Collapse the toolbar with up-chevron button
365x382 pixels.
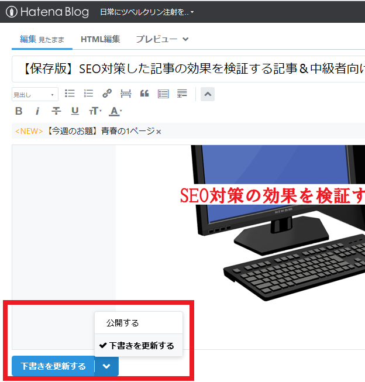[208, 94]
